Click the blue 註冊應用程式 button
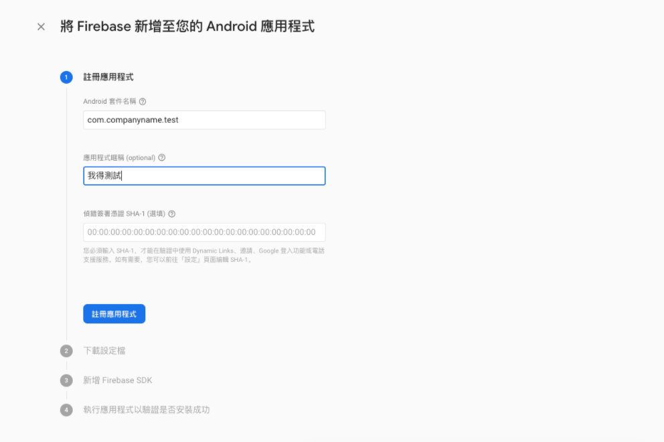 (x=114, y=314)
